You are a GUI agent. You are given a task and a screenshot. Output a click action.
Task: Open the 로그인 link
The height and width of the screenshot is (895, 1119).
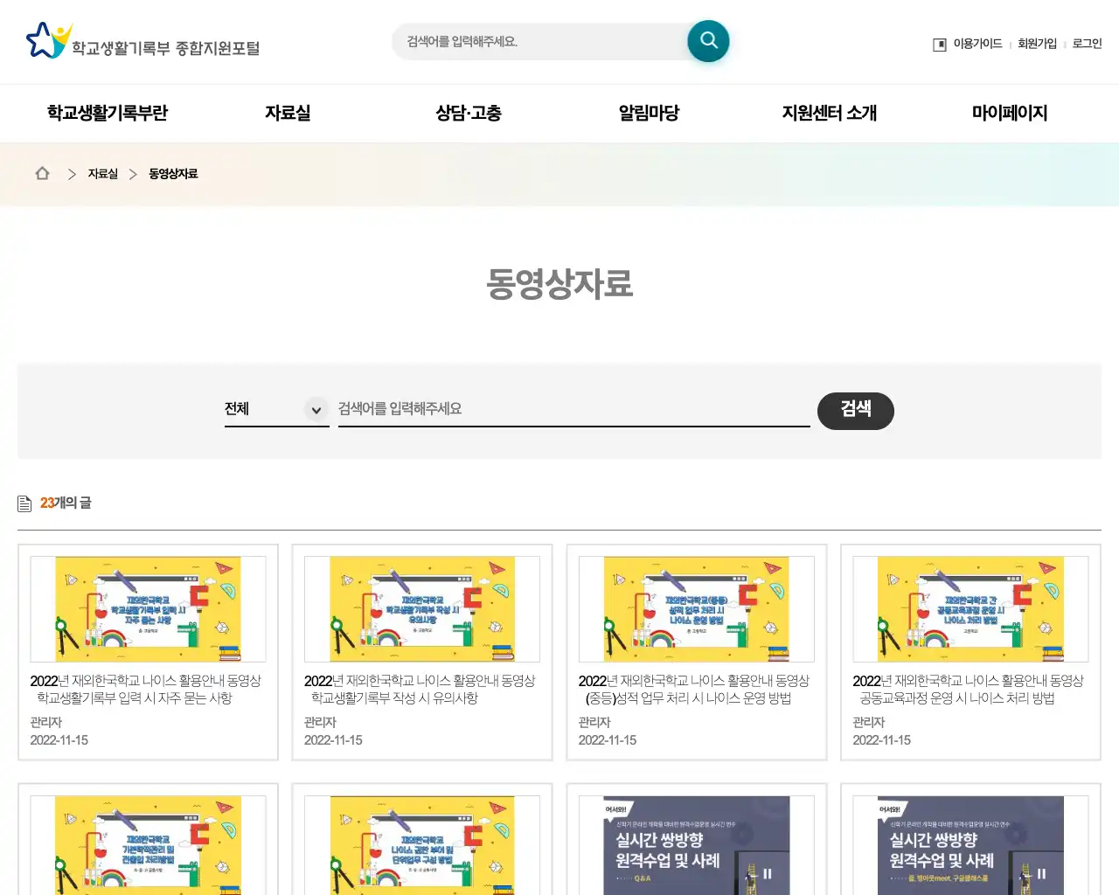pyautogui.click(x=1087, y=44)
